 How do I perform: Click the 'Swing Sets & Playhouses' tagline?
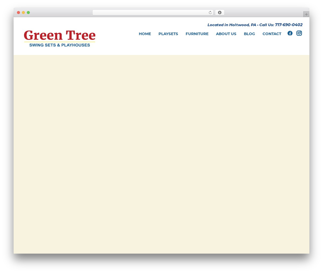pyautogui.click(x=60, y=45)
